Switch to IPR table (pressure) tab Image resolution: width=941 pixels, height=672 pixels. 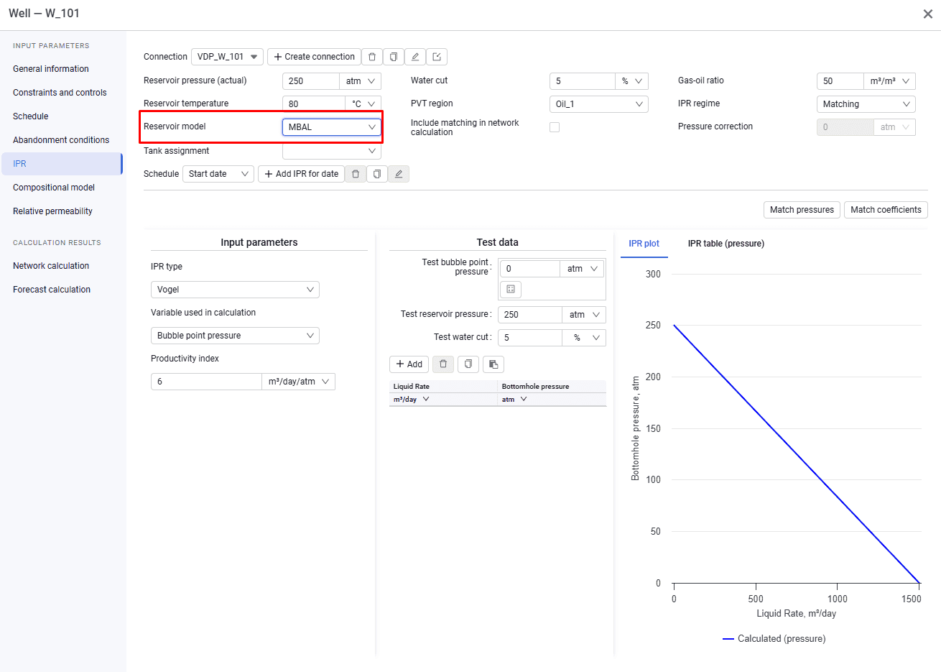(x=726, y=244)
